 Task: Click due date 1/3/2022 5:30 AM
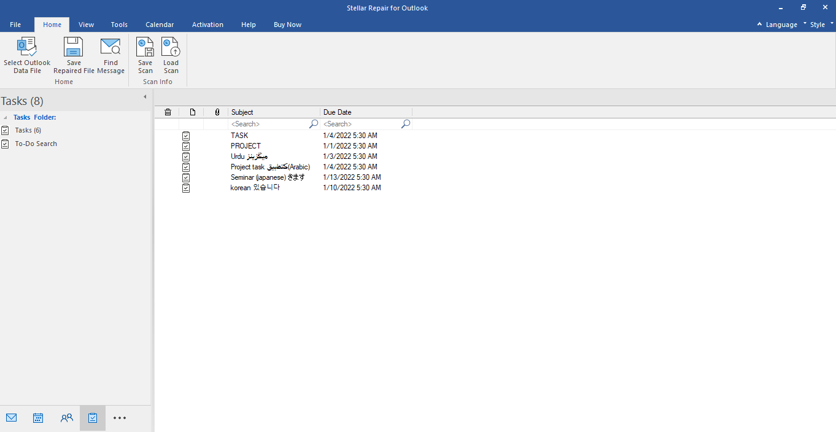(x=350, y=156)
